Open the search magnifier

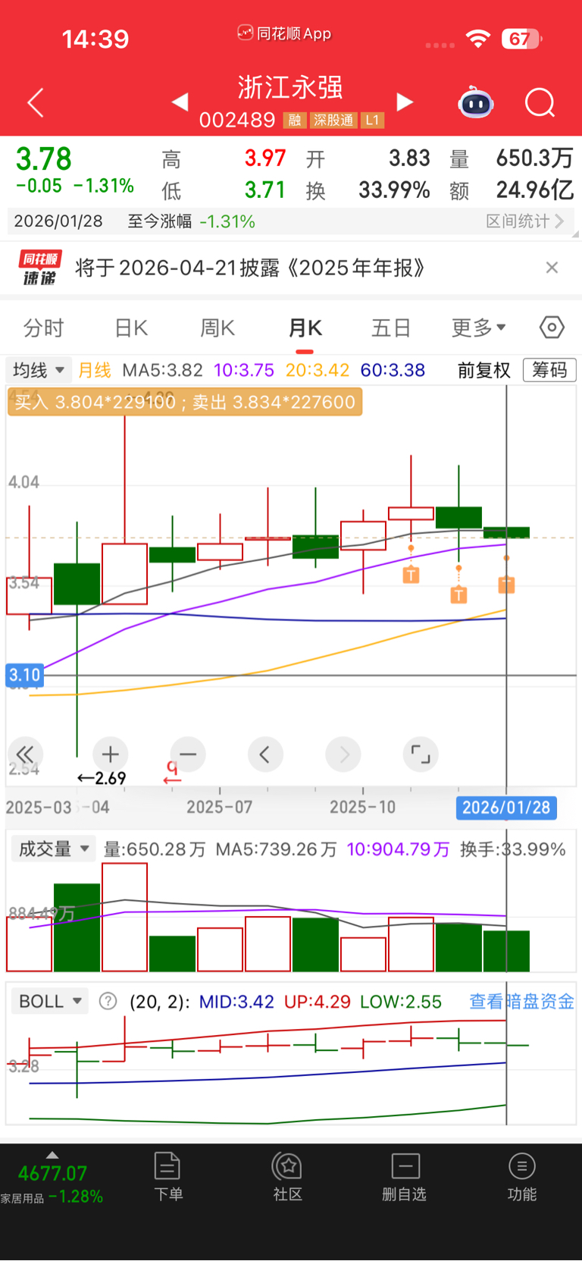540,102
